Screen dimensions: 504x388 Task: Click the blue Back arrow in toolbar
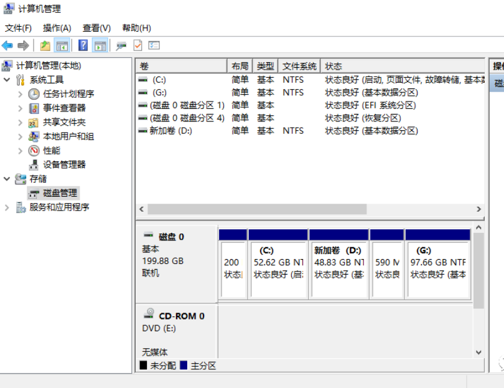(x=7, y=45)
